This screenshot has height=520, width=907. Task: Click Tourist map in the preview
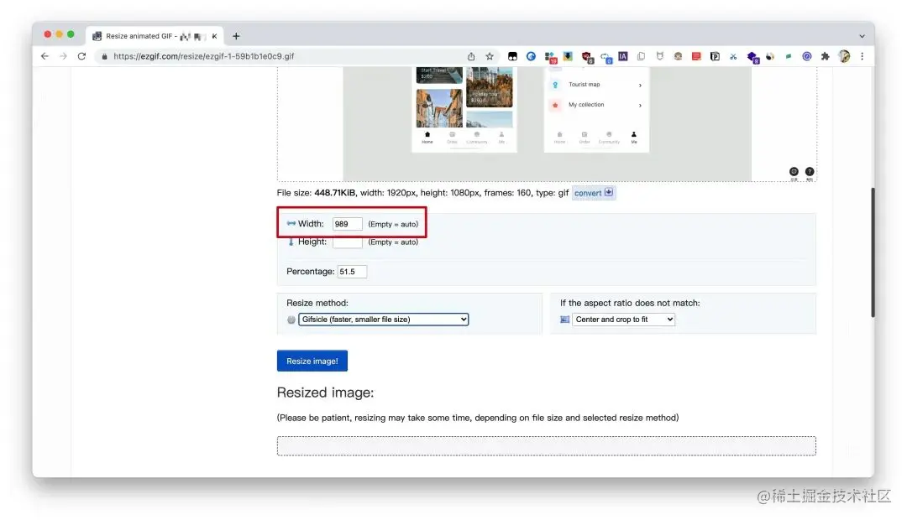tap(584, 85)
